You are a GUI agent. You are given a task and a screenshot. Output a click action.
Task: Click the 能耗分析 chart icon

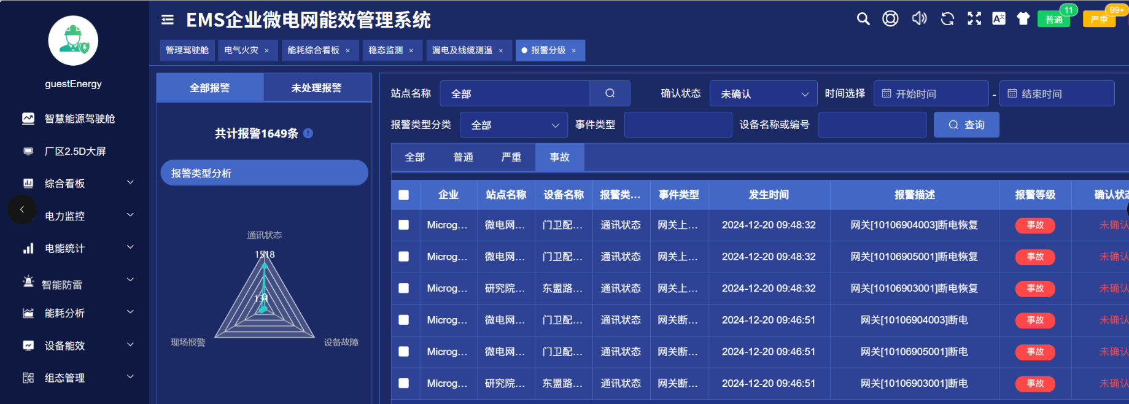pos(28,313)
